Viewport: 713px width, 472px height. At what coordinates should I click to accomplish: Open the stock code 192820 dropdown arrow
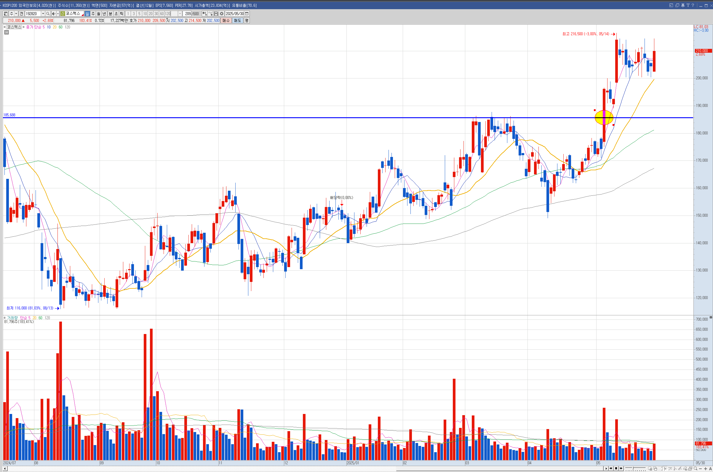43,14
